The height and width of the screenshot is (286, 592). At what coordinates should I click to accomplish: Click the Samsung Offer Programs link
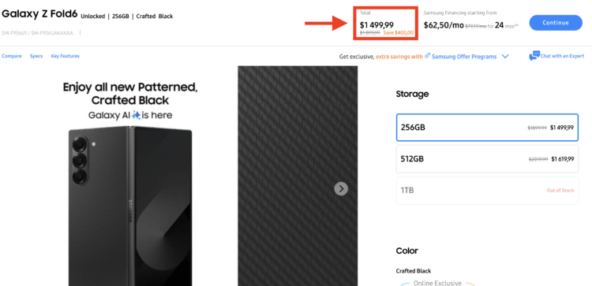pos(464,57)
